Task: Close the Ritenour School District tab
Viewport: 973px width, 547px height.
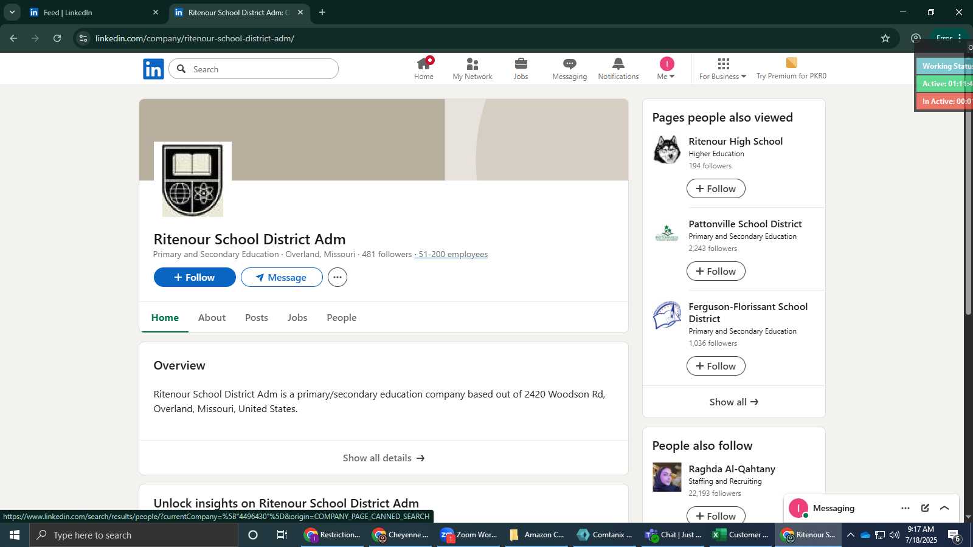Action: (x=300, y=12)
